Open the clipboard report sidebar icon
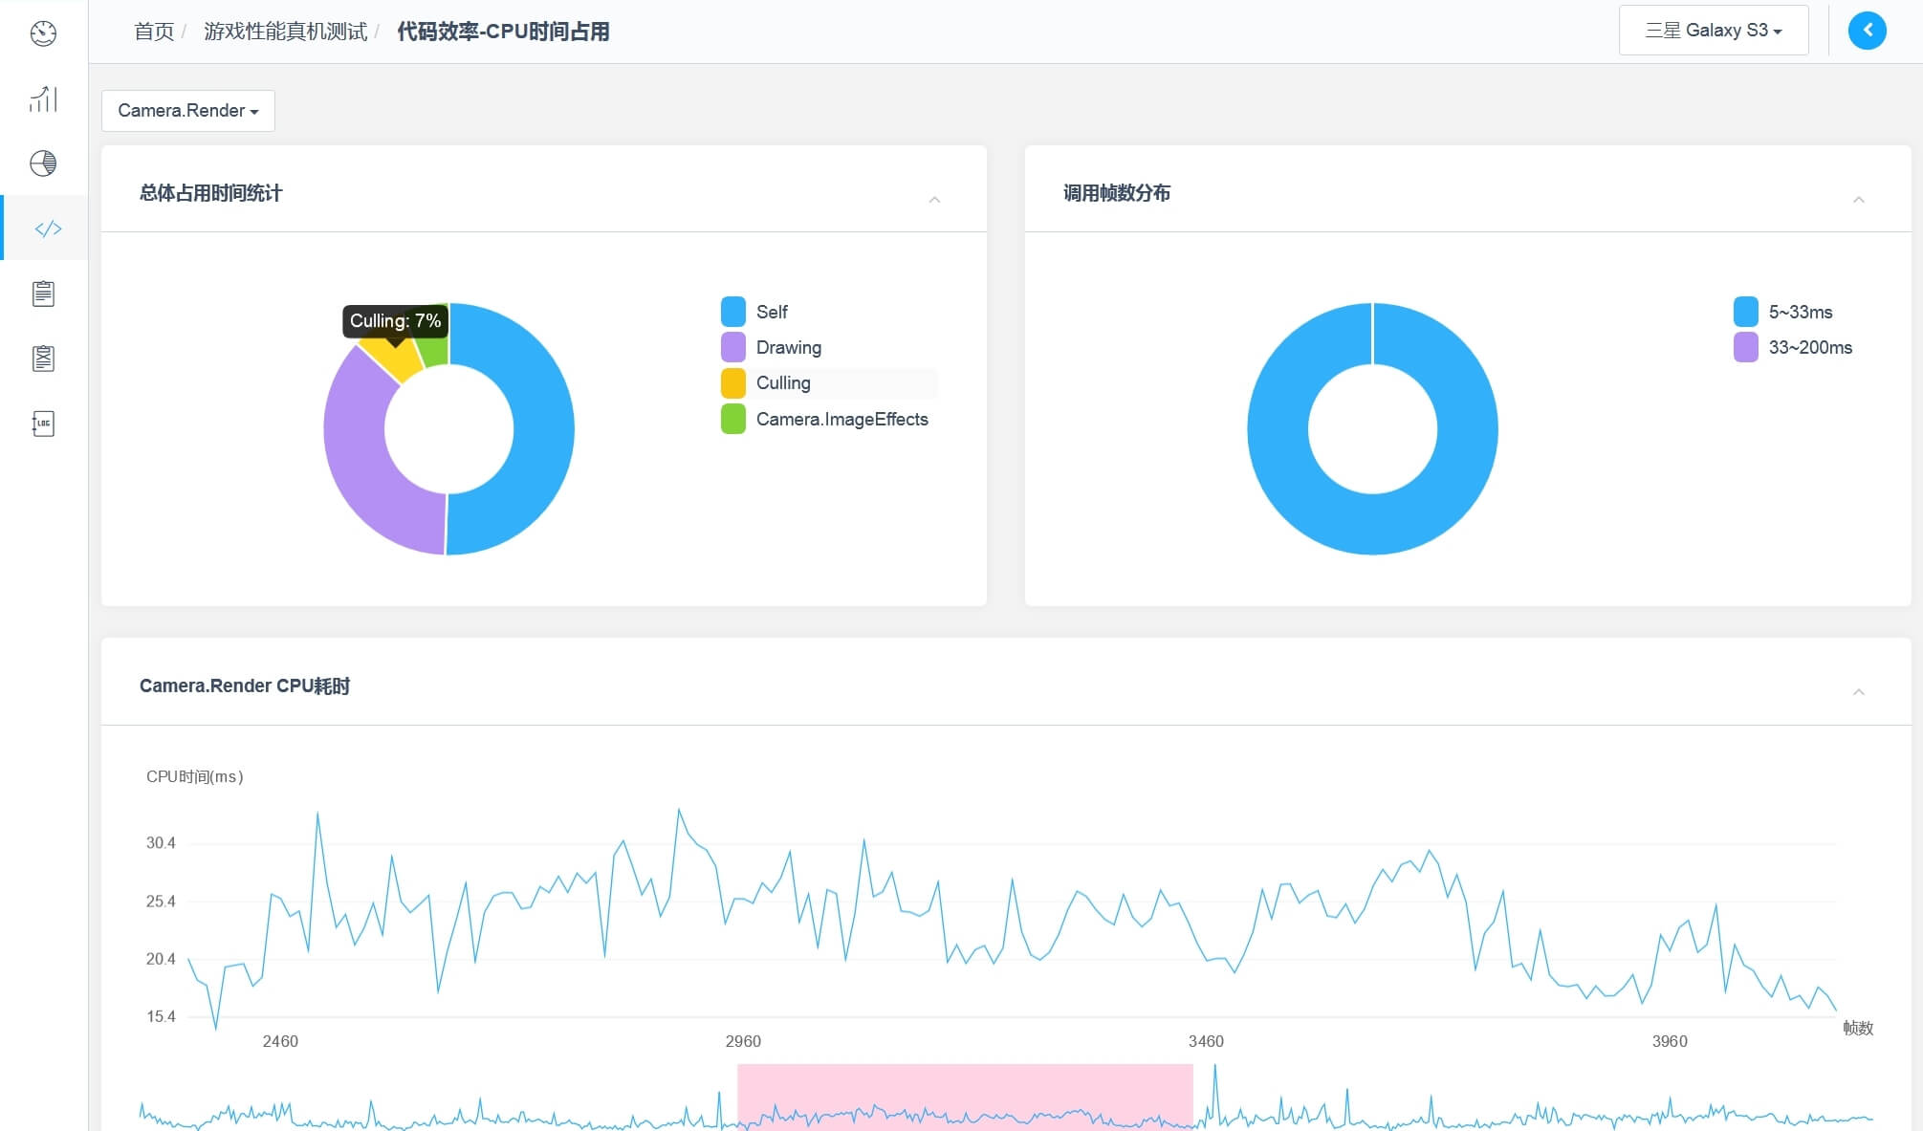This screenshot has height=1131, width=1923. pyautogui.click(x=43, y=294)
